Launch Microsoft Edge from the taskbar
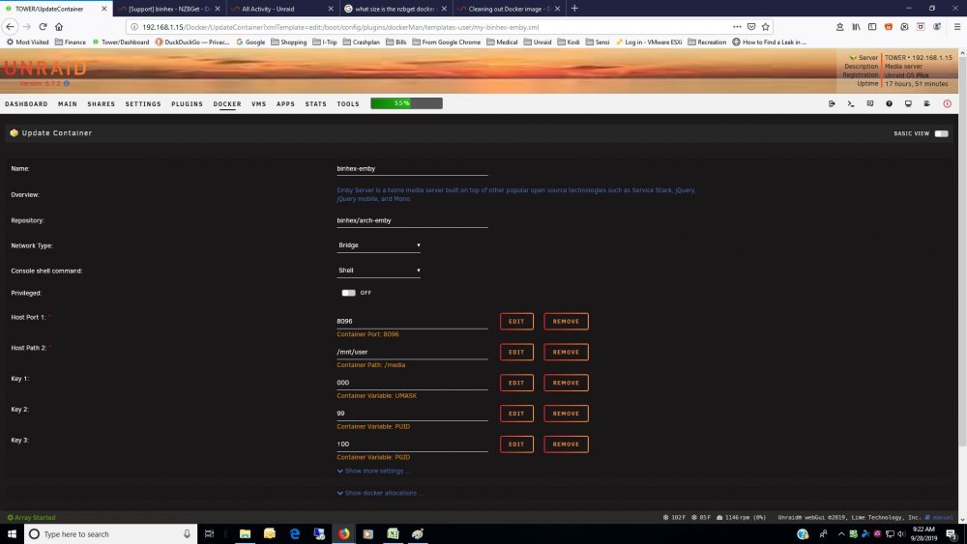Screen dimensions: 967x544 pos(294,533)
